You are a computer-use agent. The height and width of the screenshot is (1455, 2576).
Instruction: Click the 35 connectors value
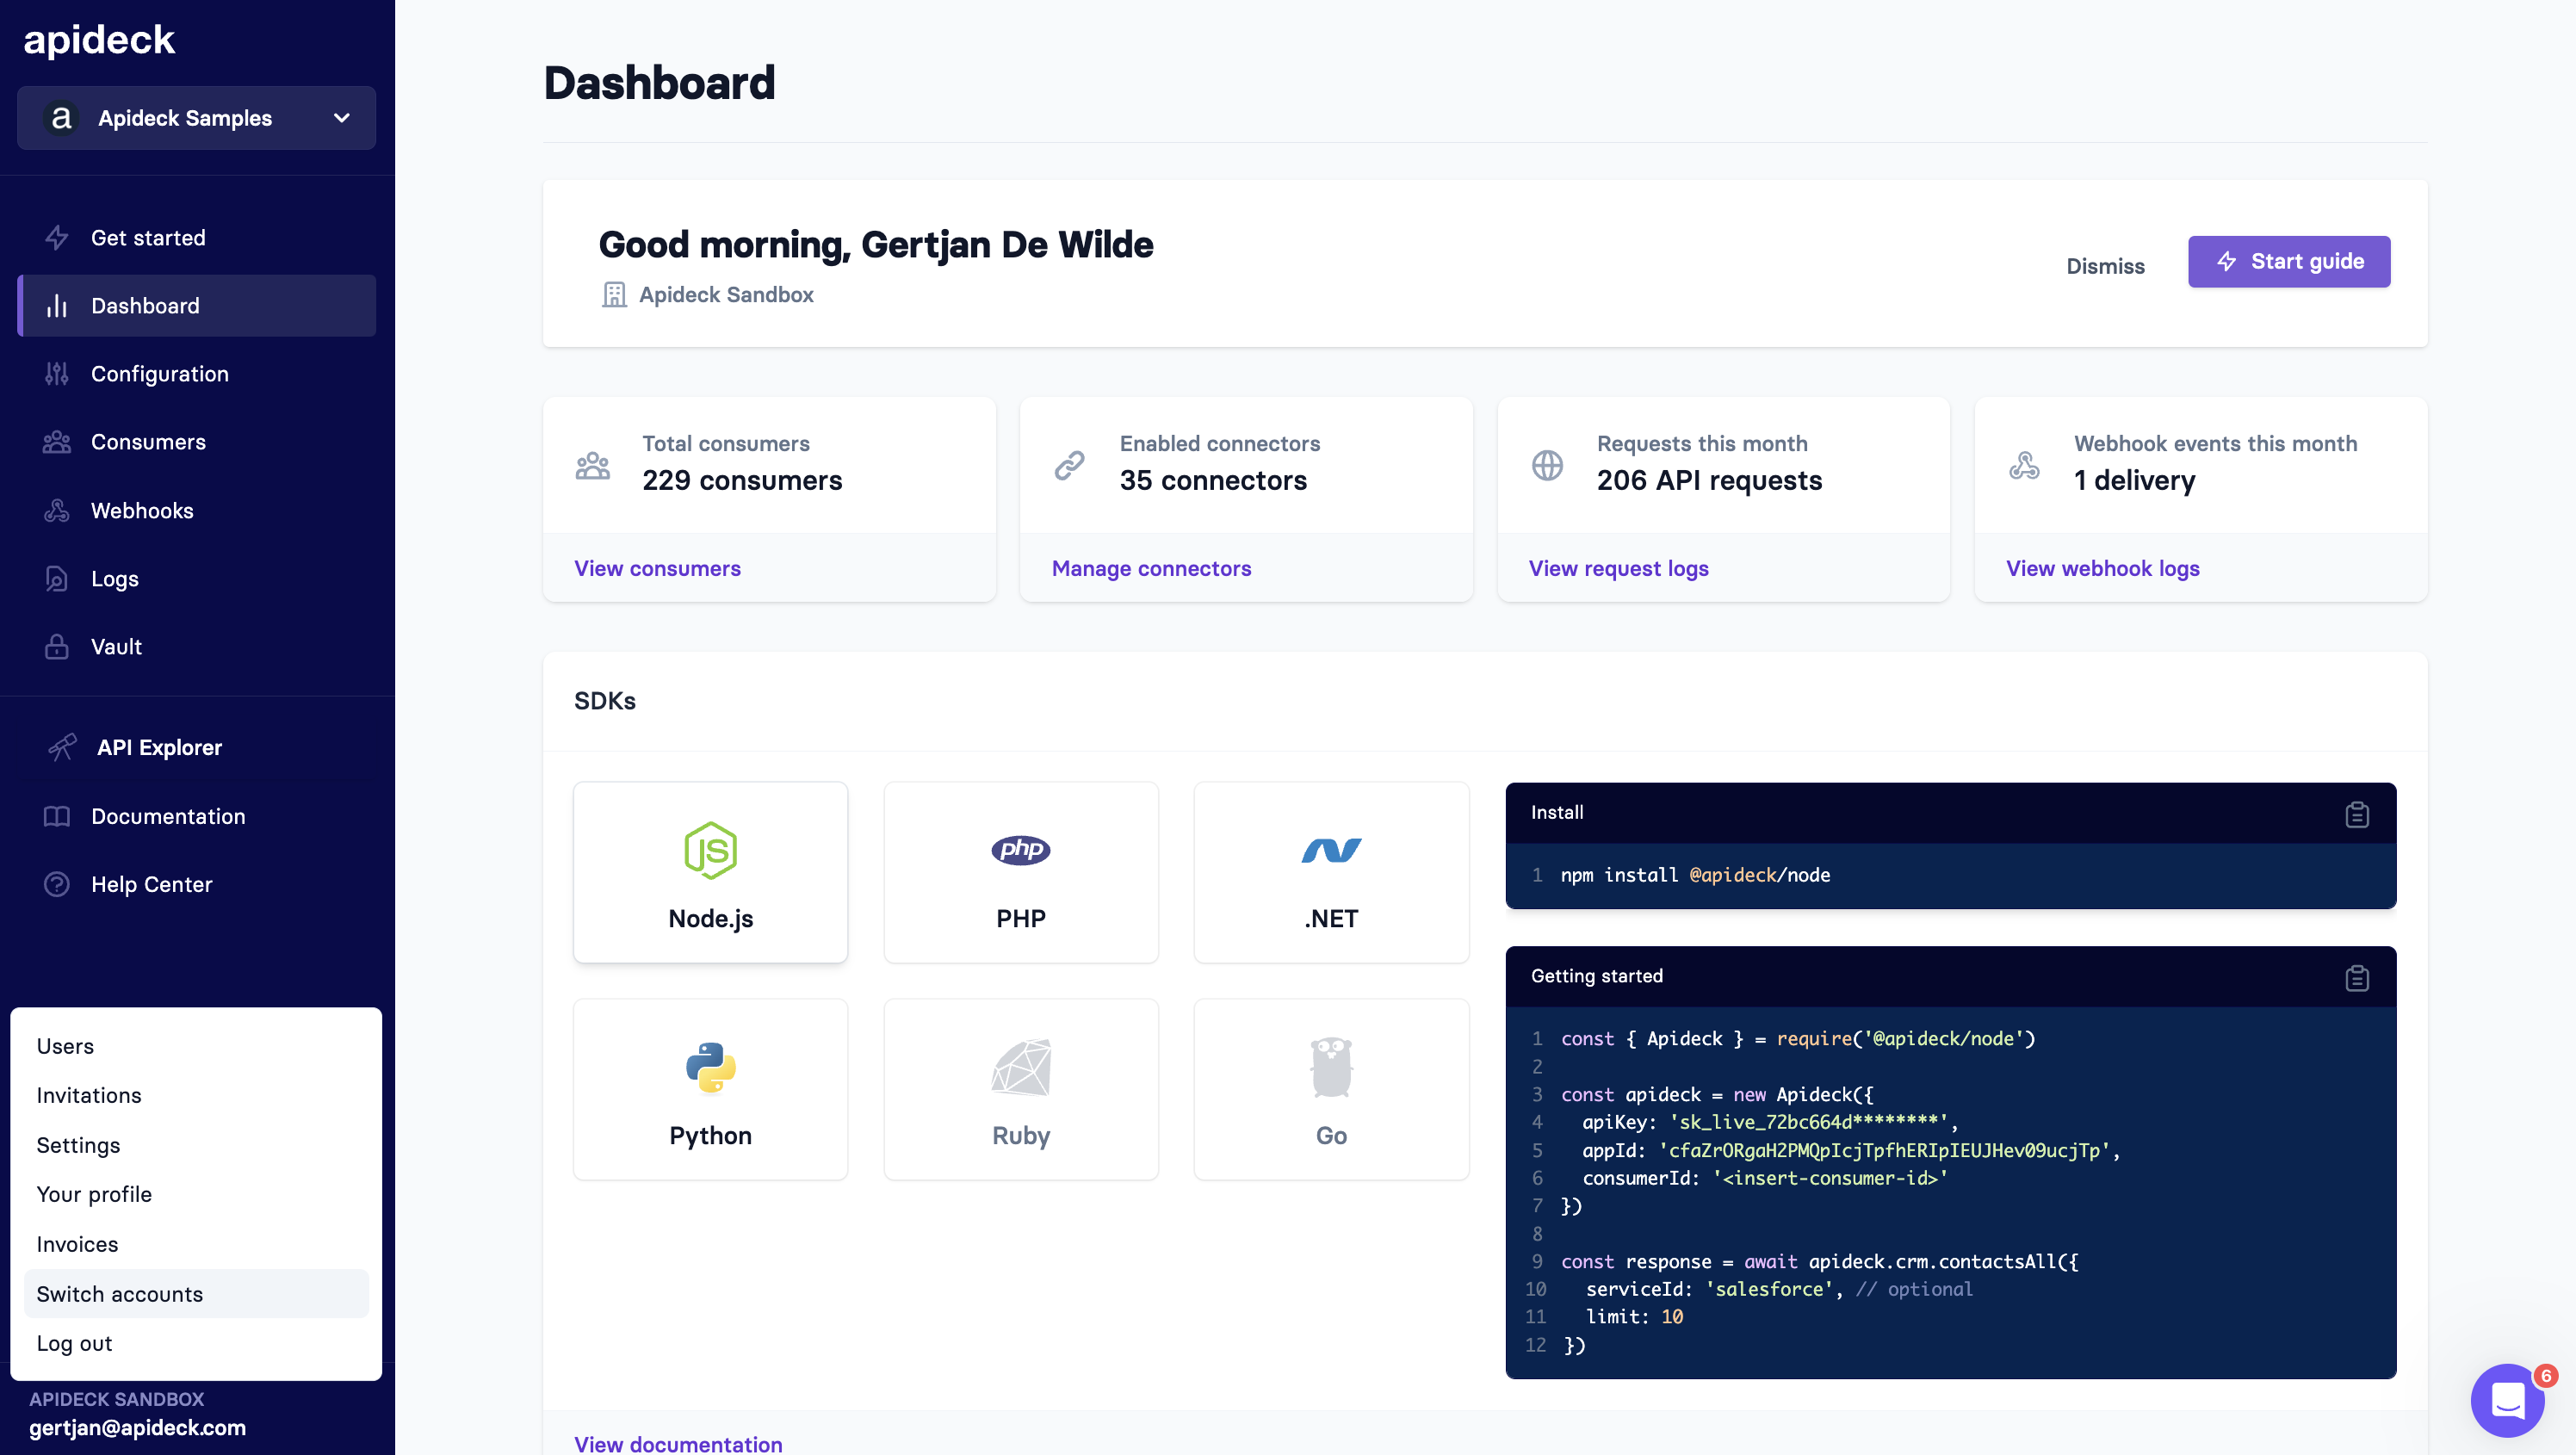[x=1213, y=481]
